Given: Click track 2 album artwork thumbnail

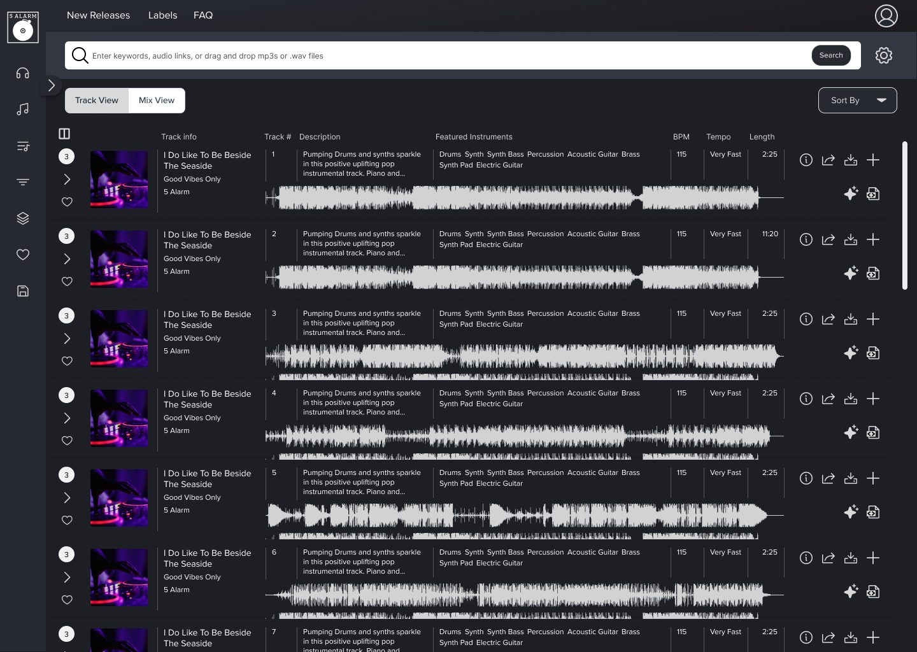Looking at the screenshot, I should pyautogui.click(x=119, y=259).
